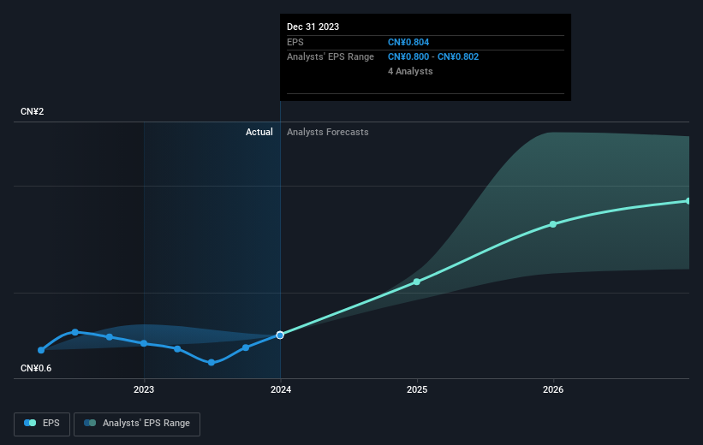Click the highlighted Dec 31 2023 data point
The image size is (703, 445).
coord(280,335)
